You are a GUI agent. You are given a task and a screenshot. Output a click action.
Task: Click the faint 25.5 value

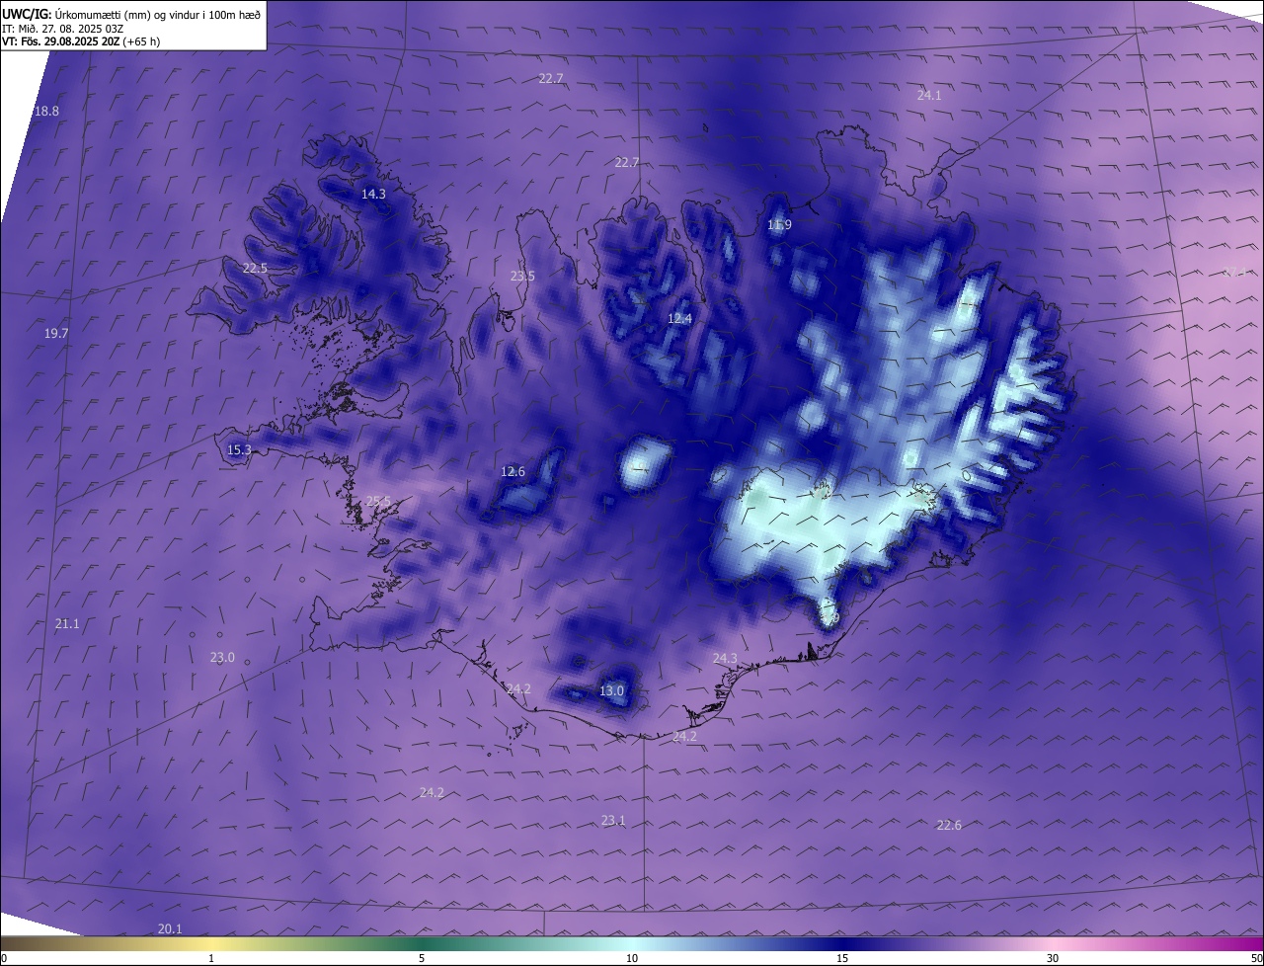click(378, 502)
